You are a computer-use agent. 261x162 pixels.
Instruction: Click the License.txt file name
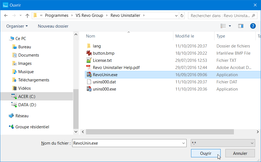[102, 60]
